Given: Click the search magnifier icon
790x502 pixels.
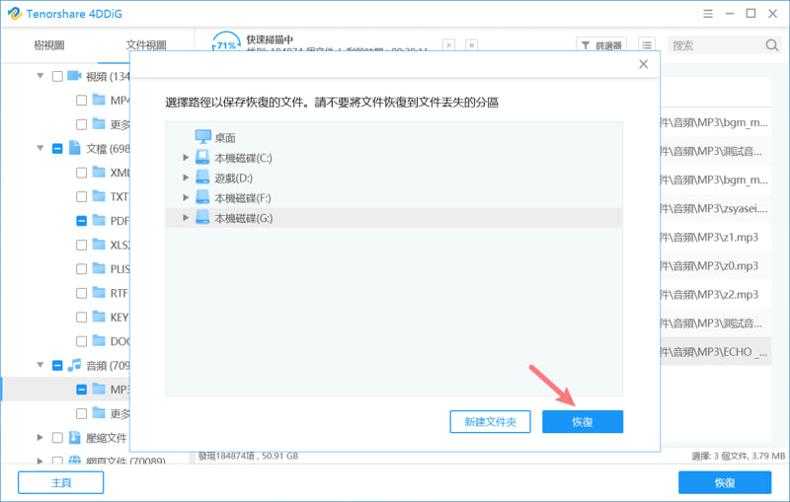Looking at the screenshot, I should pyautogui.click(x=771, y=45).
